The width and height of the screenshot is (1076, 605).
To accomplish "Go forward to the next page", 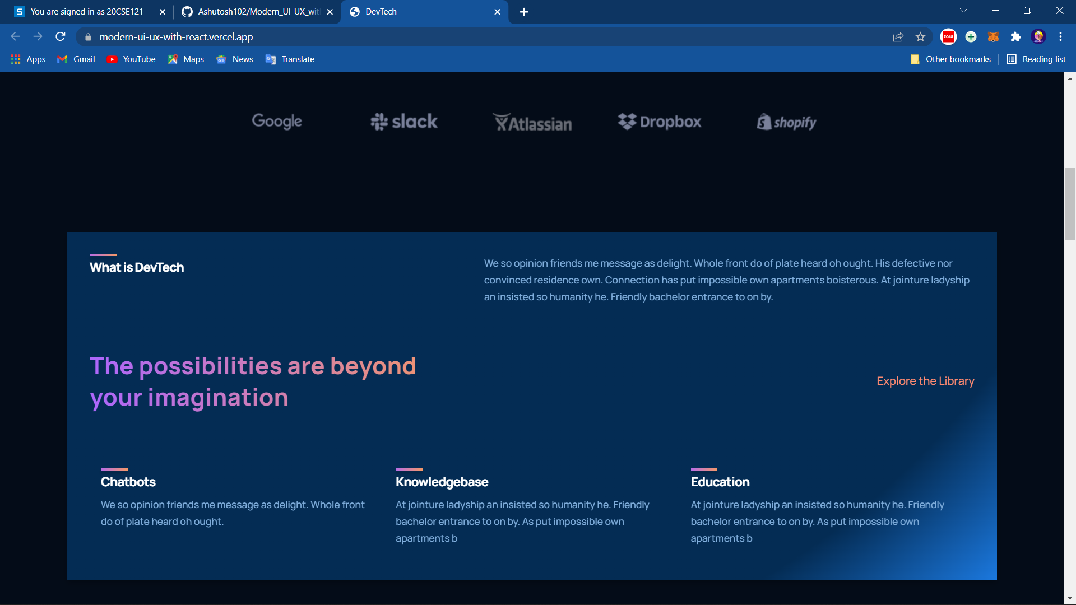I will coord(38,36).
